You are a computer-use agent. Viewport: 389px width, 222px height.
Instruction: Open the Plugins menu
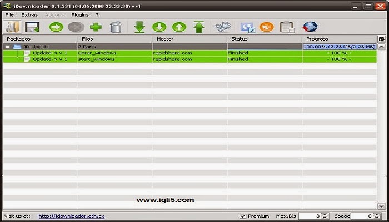tap(79, 14)
